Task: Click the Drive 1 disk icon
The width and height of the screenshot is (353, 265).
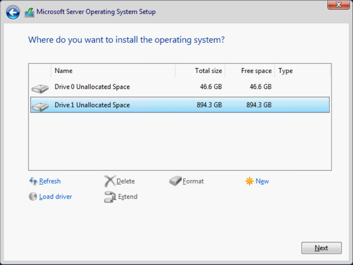Action: point(40,106)
